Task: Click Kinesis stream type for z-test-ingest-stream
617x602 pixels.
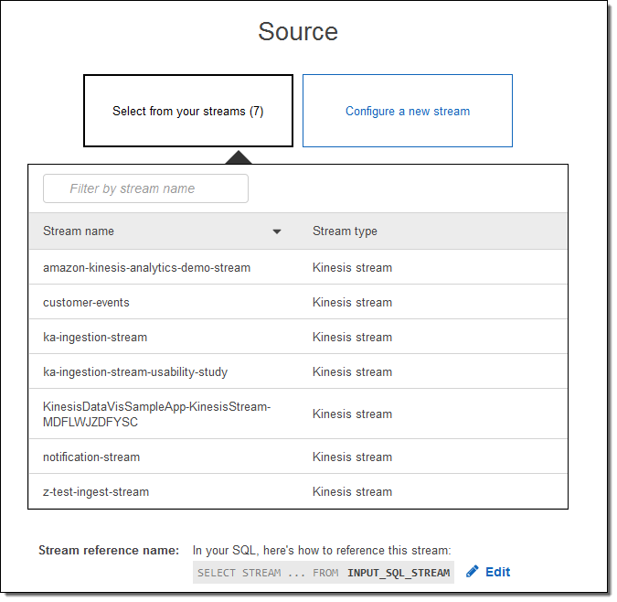Action: (352, 492)
